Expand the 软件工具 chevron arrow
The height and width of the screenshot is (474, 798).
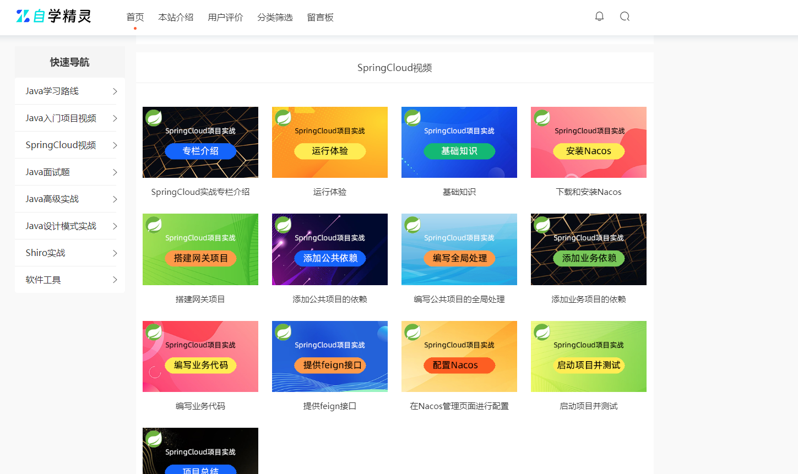[x=115, y=280]
